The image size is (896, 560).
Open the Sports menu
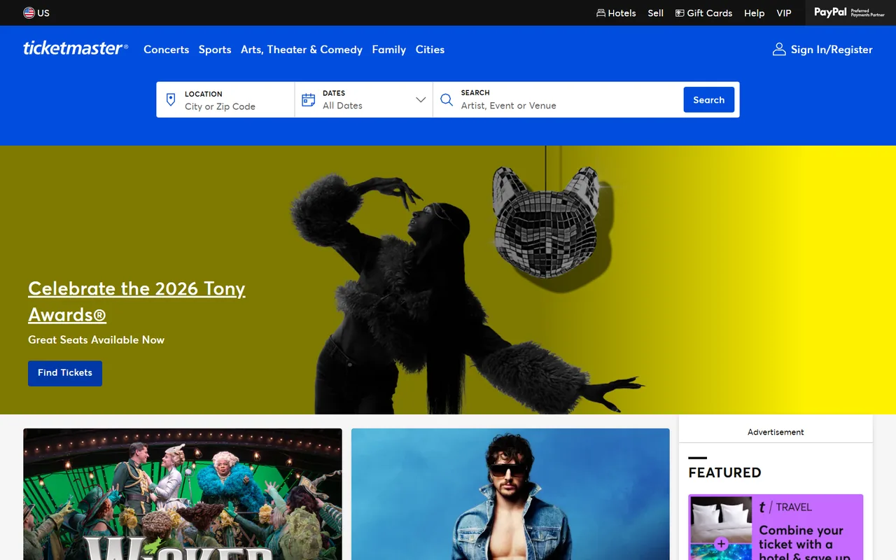point(215,50)
